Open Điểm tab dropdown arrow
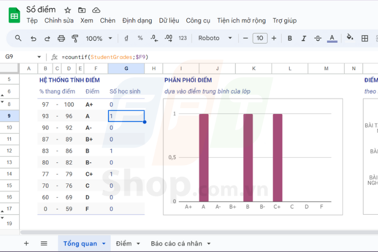This screenshot has width=378, height=252. 138,244
